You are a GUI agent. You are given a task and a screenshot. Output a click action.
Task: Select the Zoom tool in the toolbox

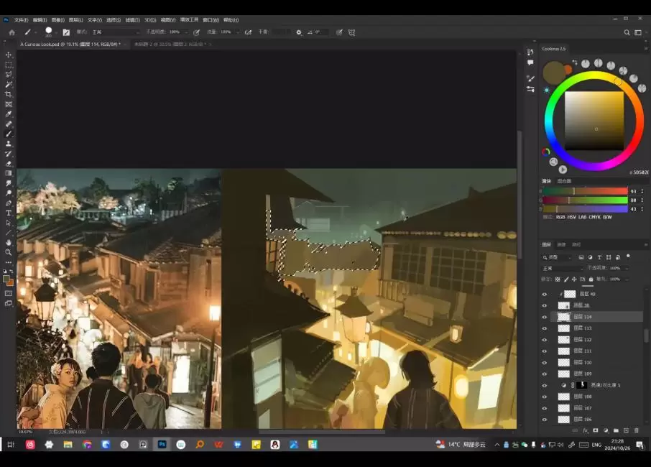(9, 252)
